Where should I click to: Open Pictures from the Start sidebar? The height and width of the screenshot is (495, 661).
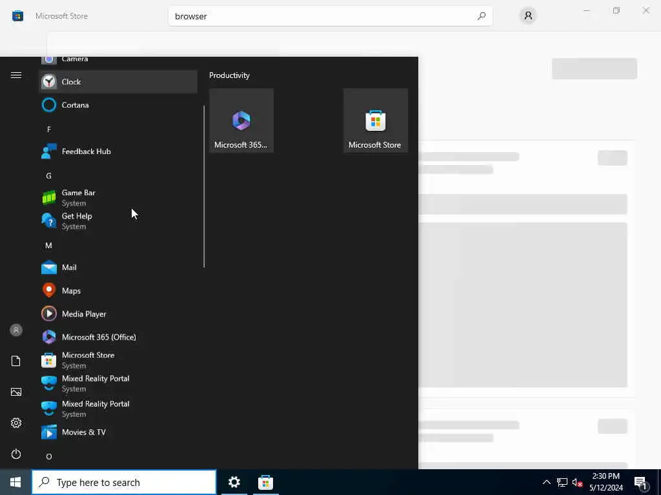tap(16, 392)
